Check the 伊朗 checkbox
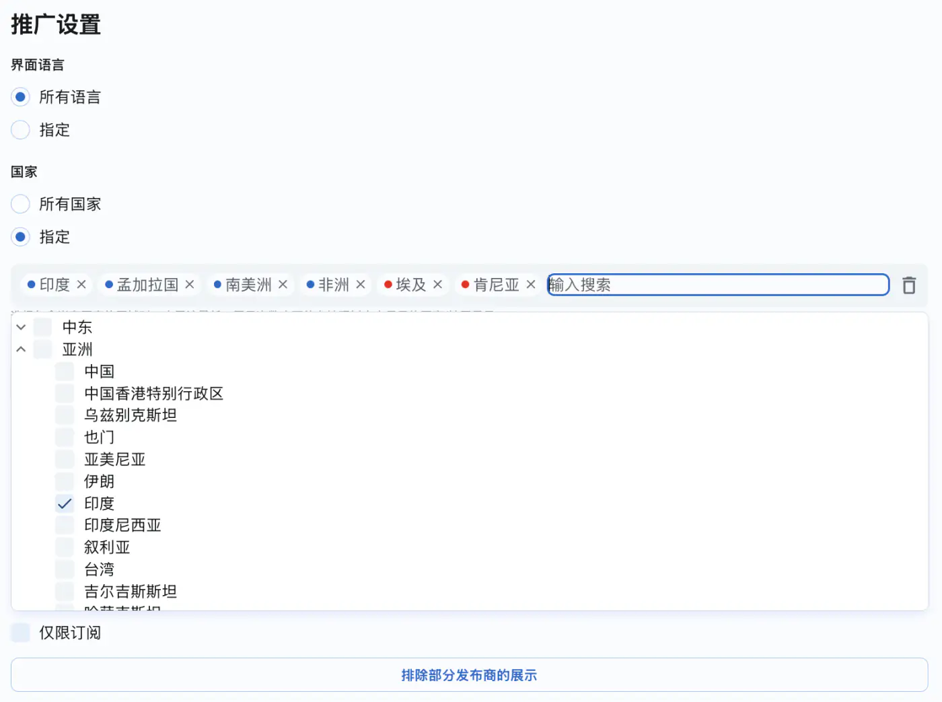This screenshot has width=942, height=702. point(65,481)
